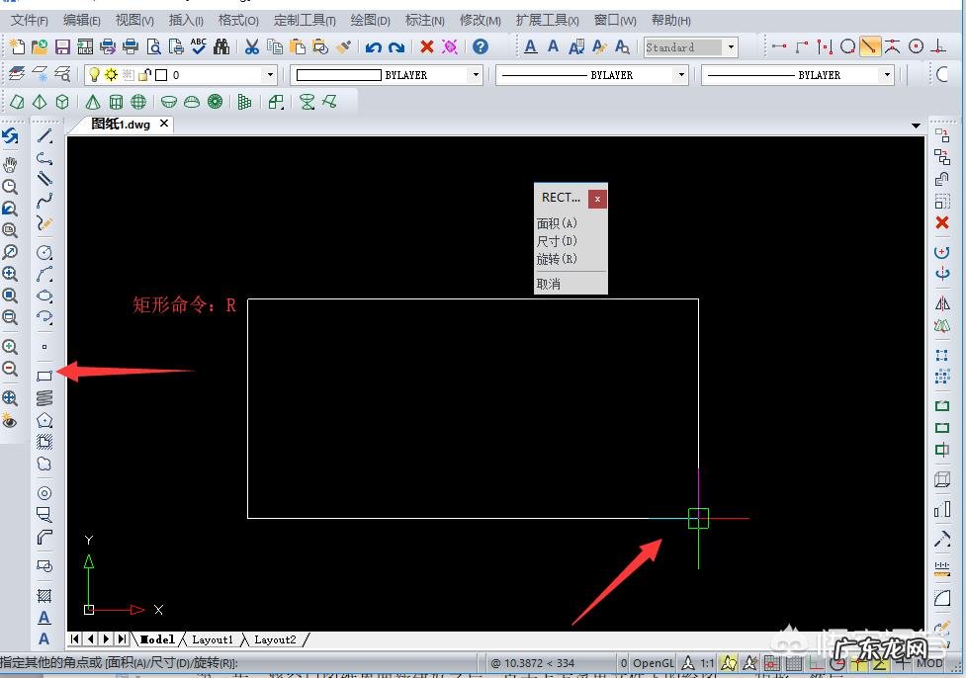Select the Hatch tool in the draw toolbar

coord(44,596)
